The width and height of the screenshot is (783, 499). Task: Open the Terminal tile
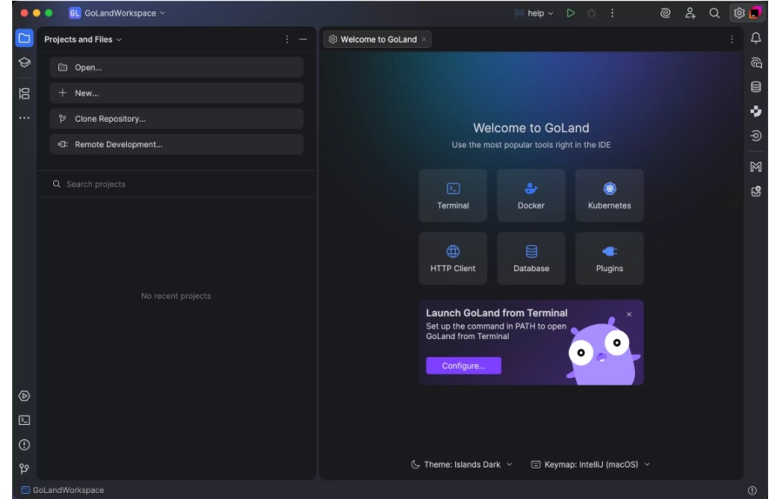[453, 196]
